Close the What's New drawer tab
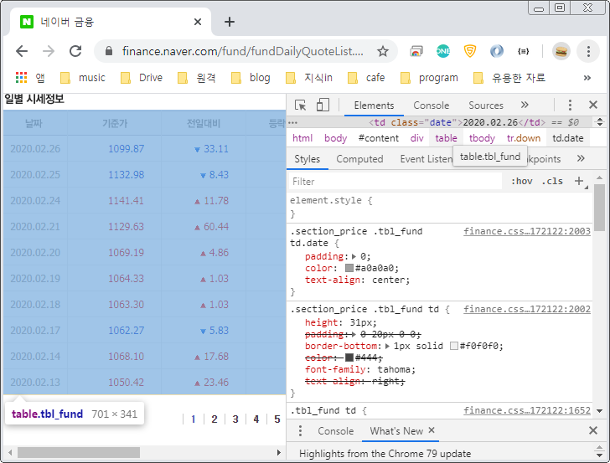The width and height of the screenshot is (610, 463). coord(432,430)
